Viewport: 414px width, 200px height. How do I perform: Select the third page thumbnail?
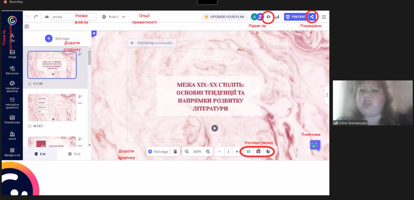click(52, 142)
